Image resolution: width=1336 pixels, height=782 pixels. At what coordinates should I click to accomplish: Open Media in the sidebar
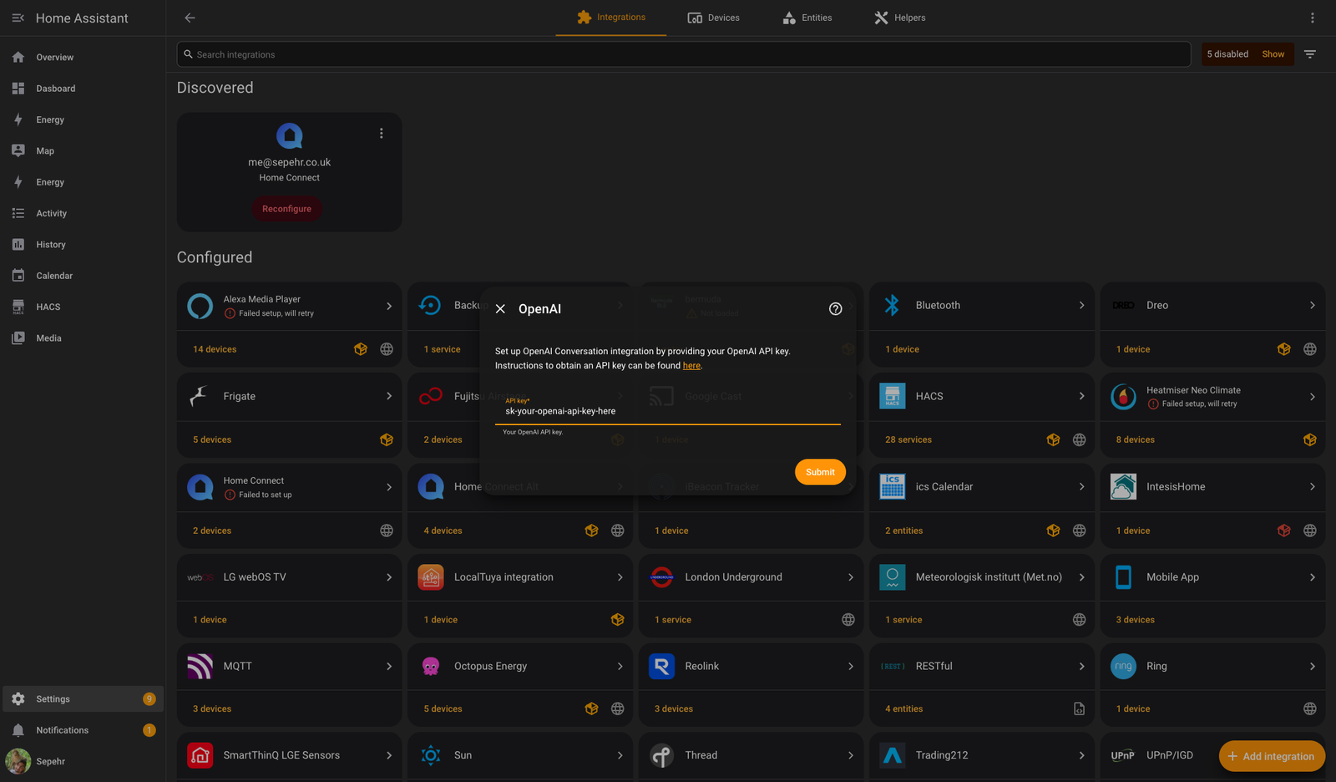pos(83,338)
